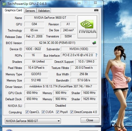Click the DirectX Support value 10.0 / SM4.0
This screenshot has width=132, height=131.
coord(86,62)
